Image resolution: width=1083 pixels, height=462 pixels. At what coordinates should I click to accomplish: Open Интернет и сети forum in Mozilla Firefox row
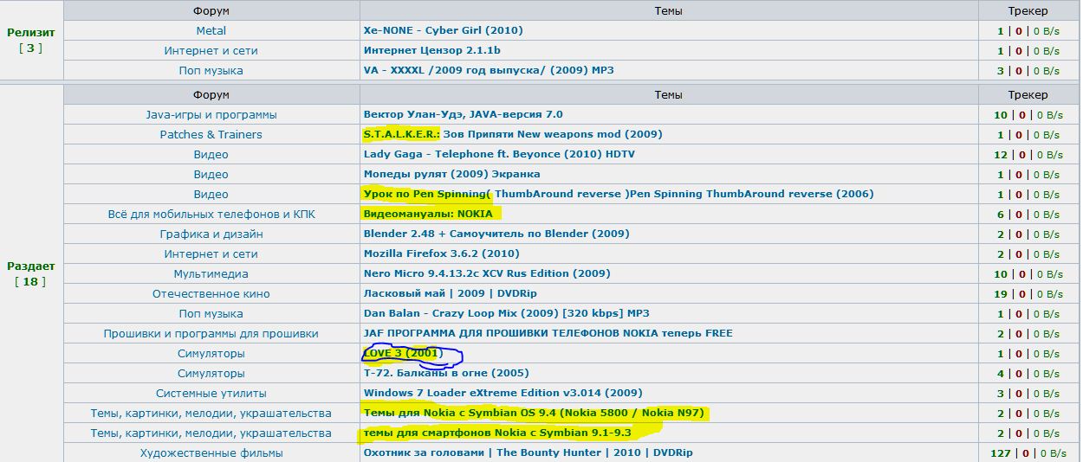pyautogui.click(x=211, y=253)
